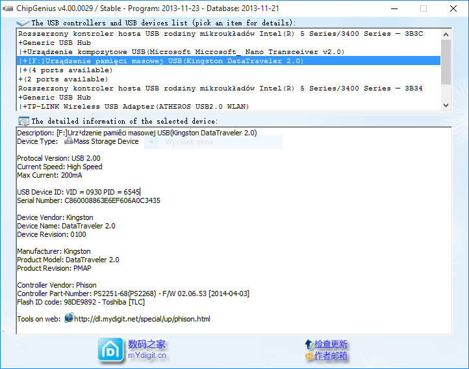The height and width of the screenshot is (369, 469).
Task: Close the ChipGenius window
Action: coord(453,8)
